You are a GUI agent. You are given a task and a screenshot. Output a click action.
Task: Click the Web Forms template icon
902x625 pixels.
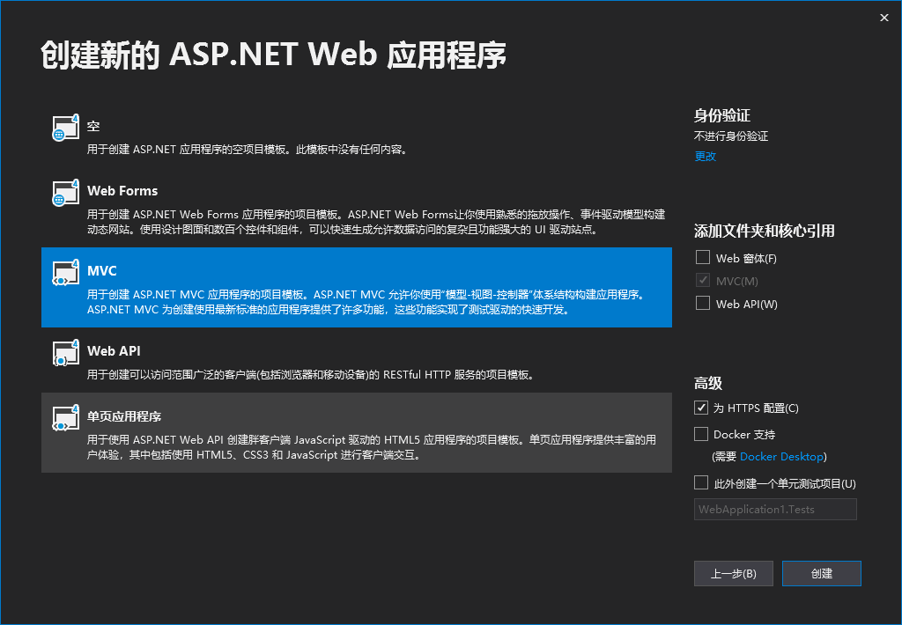[65, 193]
